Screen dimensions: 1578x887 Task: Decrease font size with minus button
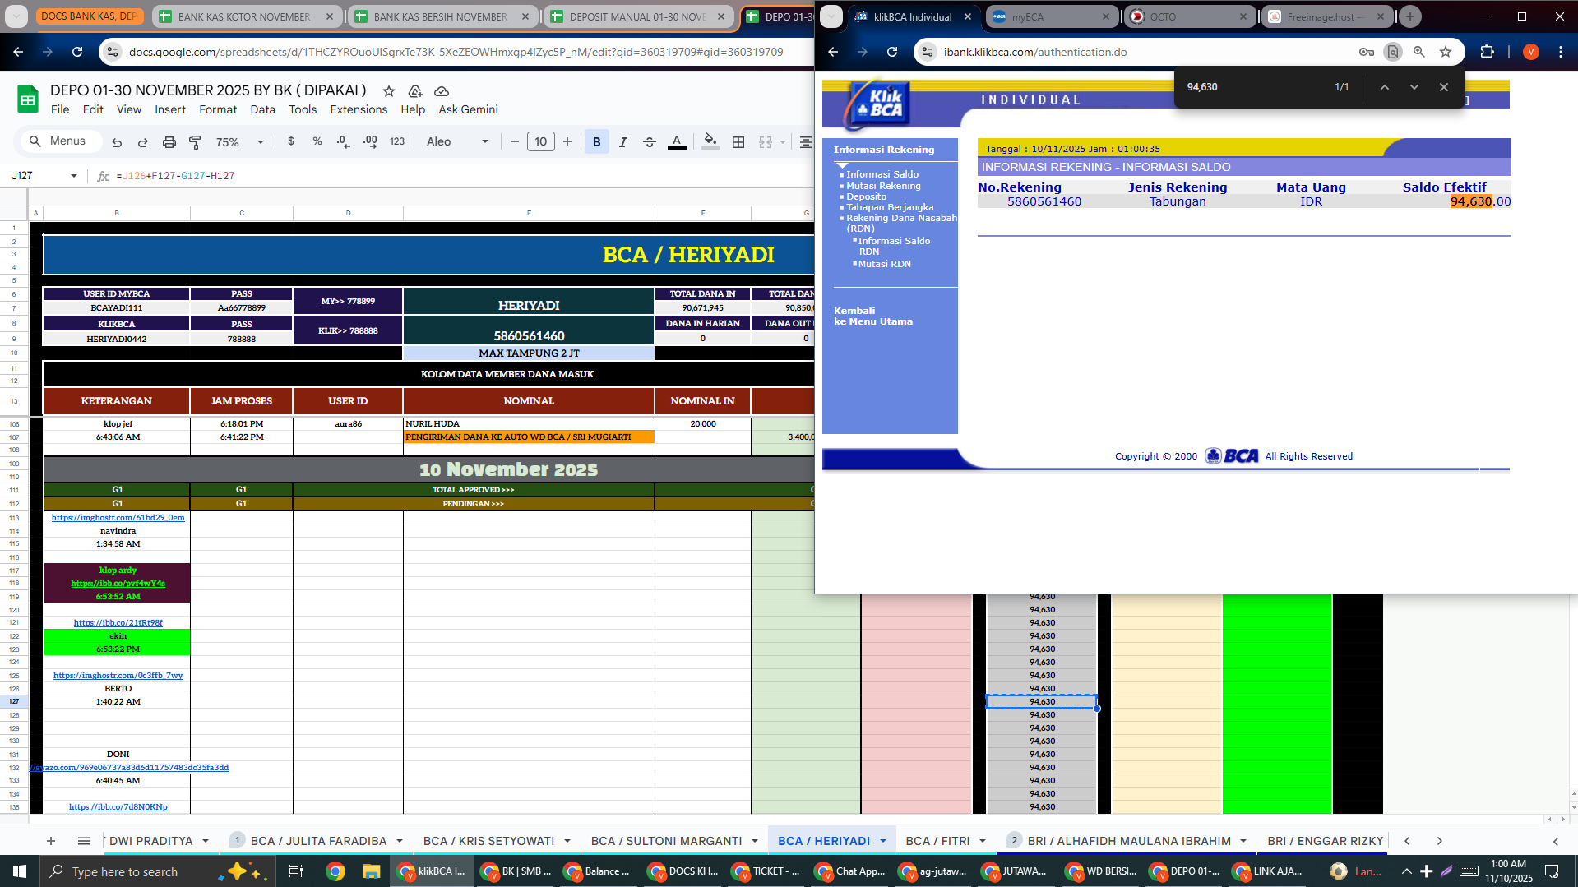point(515,141)
